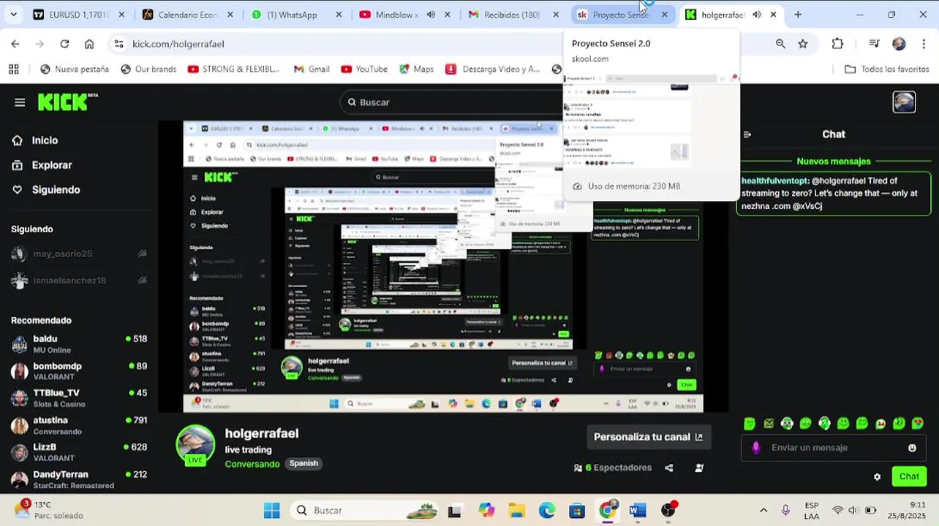Click the share stream icon

click(669, 468)
